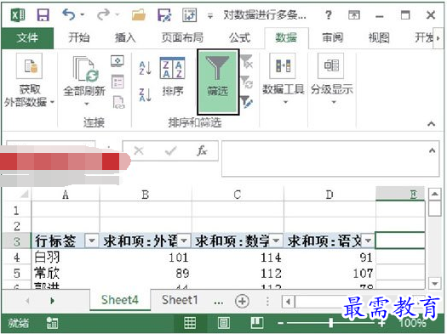This screenshot has height=334, width=447.
Task: Select the 数据 ribbon tab
Action: (x=286, y=38)
